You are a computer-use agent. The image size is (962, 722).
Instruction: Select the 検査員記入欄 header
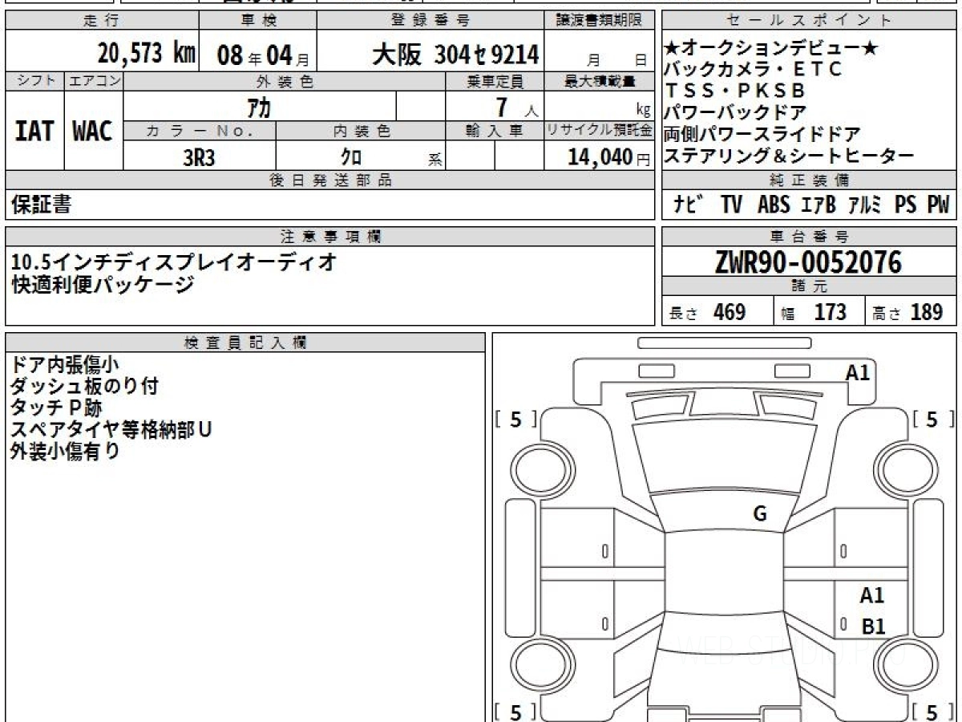245,343
